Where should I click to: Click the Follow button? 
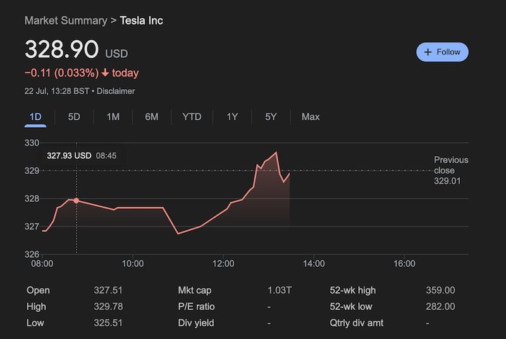click(x=442, y=52)
